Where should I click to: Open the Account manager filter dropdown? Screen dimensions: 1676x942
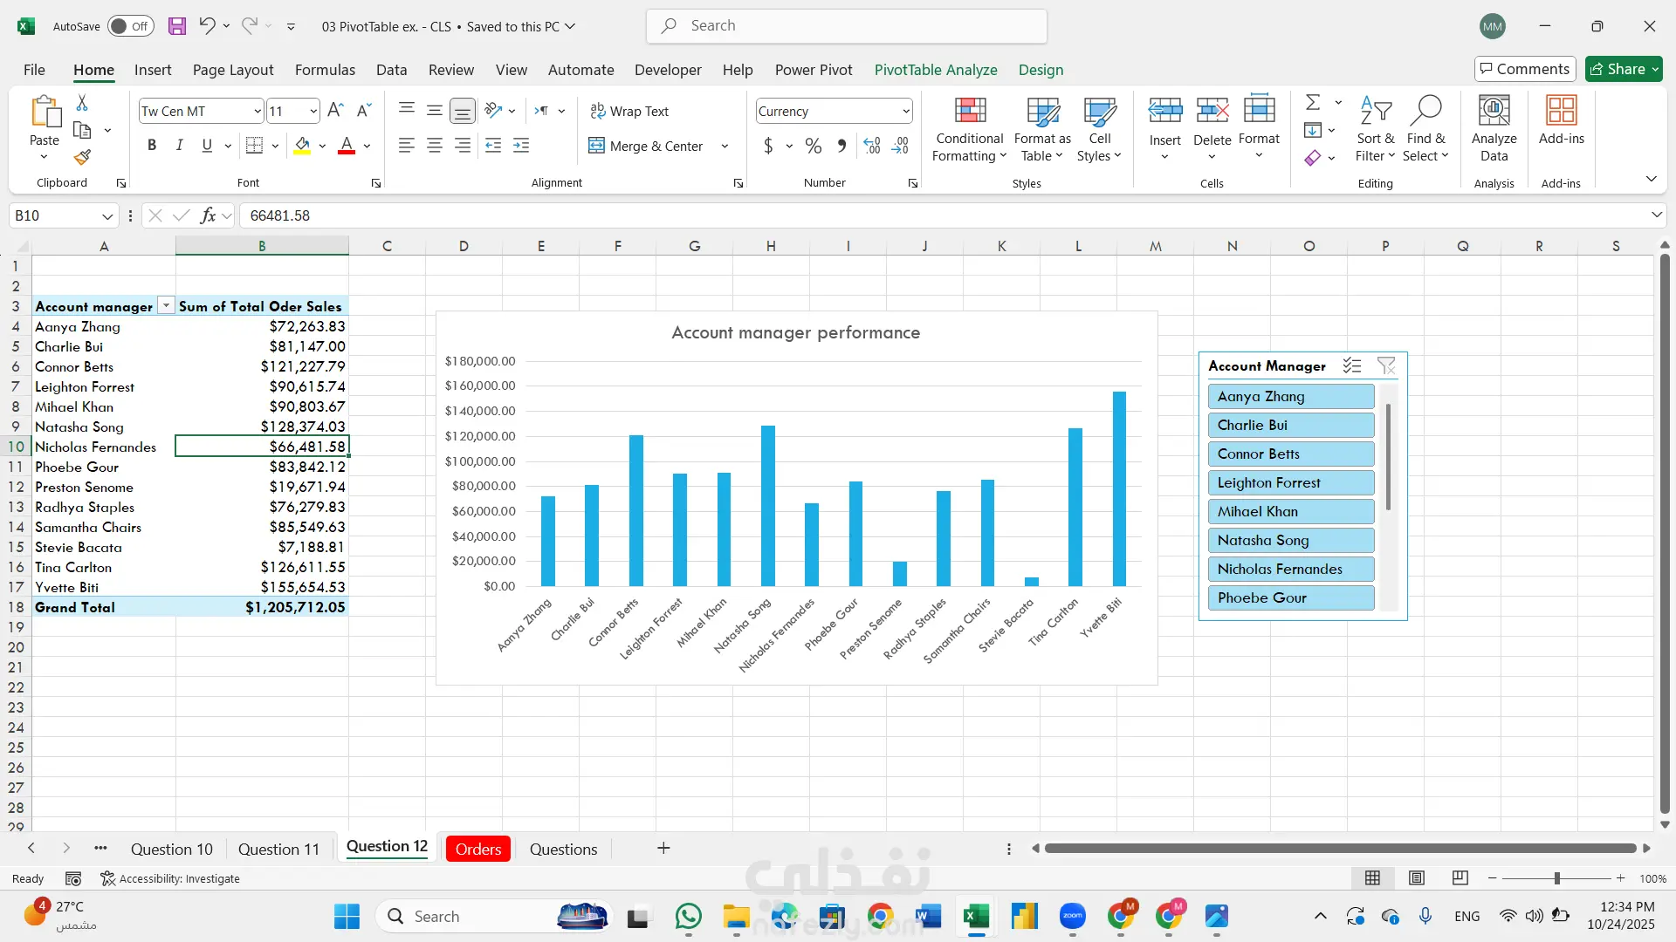[x=166, y=306]
